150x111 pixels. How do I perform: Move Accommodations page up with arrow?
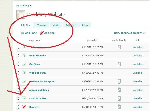coord(18,89)
